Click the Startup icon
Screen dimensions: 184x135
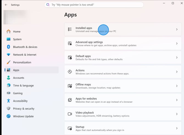tap(70, 128)
